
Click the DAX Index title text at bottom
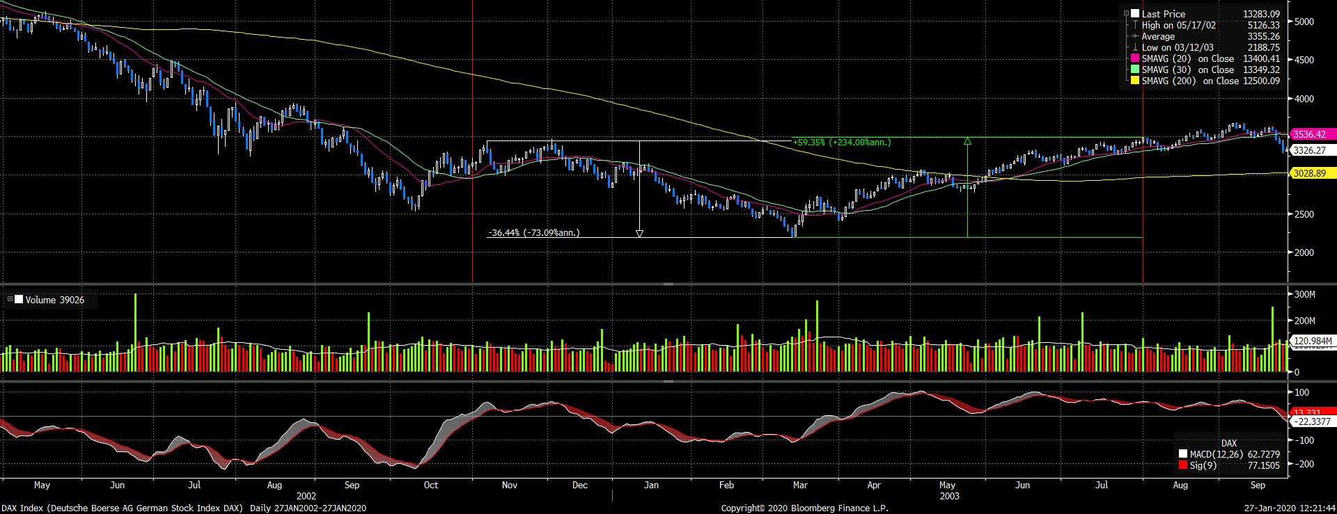click(x=122, y=508)
